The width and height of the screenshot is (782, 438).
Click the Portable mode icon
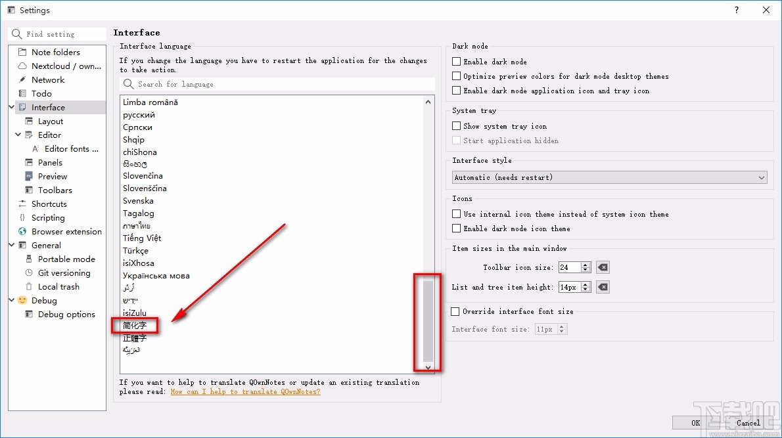tap(29, 259)
